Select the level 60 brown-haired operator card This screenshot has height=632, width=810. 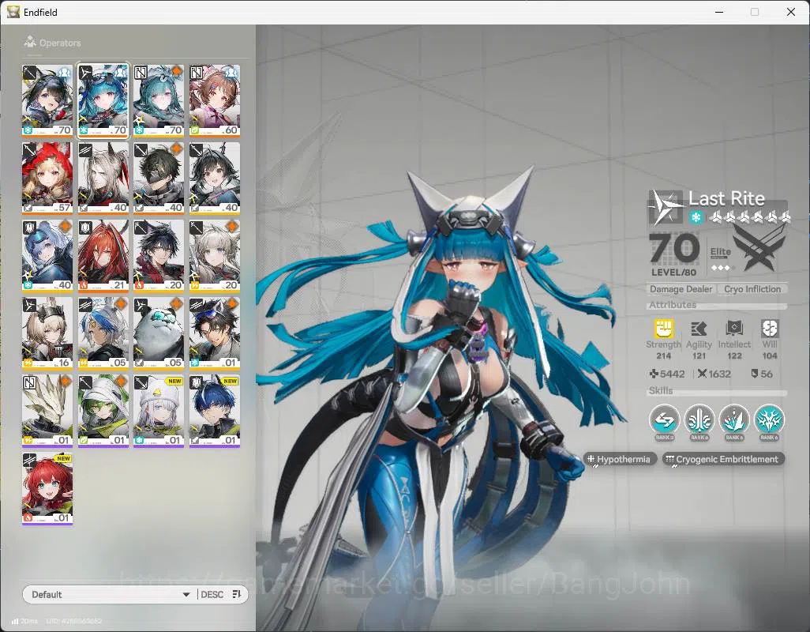click(x=215, y=100)
